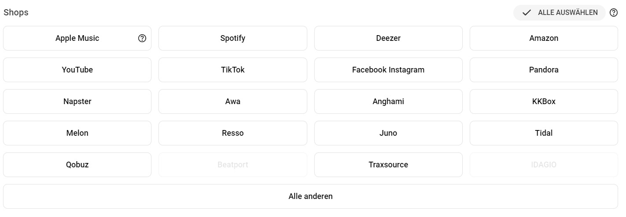Pick the Awa shop option

(x=233, y=101)
